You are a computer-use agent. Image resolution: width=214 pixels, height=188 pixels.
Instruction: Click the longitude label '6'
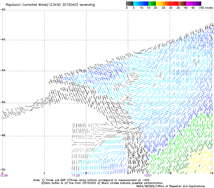(86, 173)
